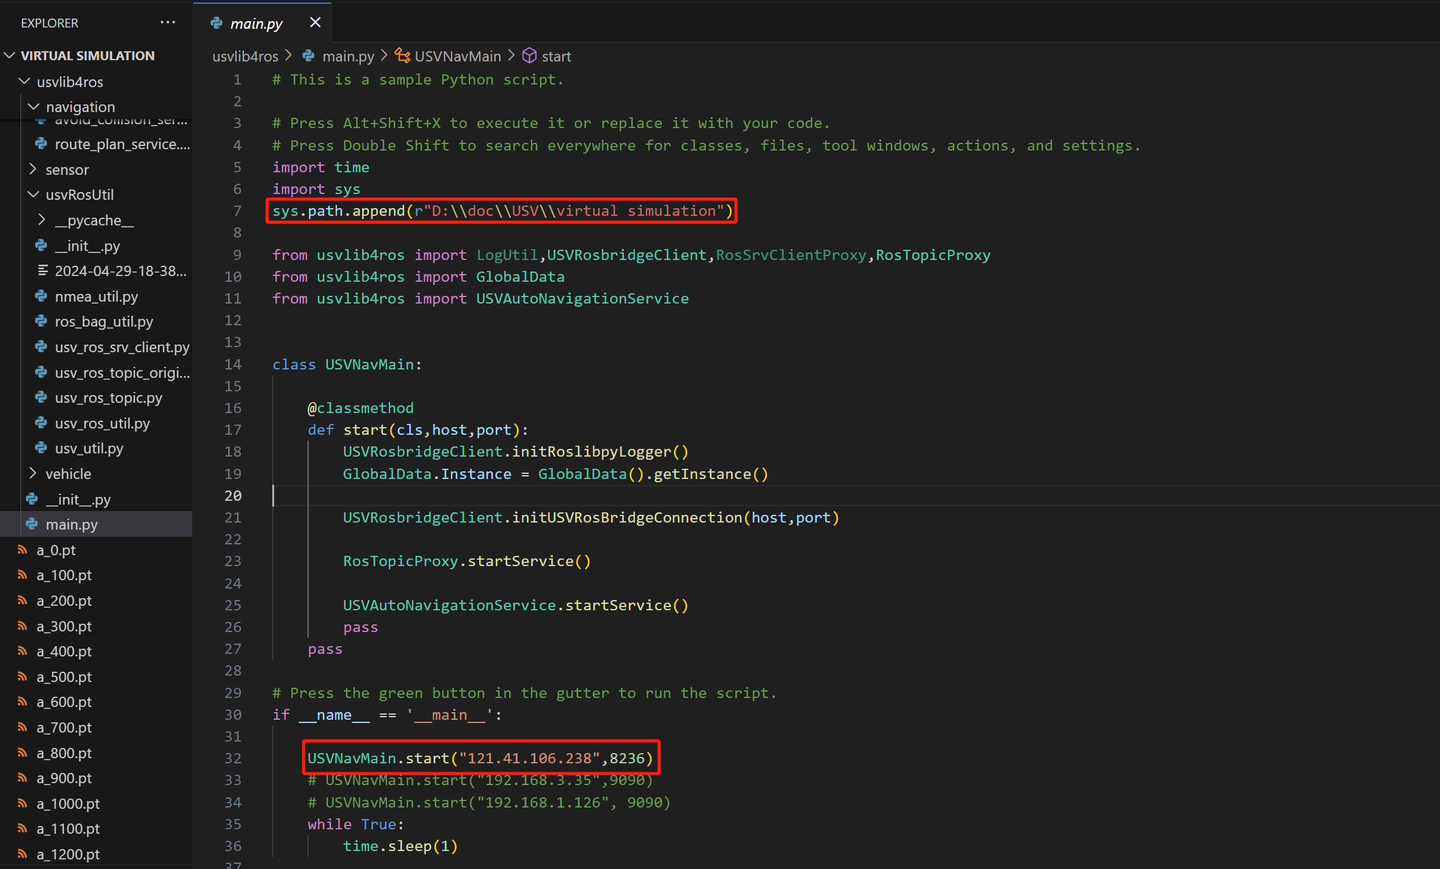Select the main.py tab

tap(256, 23)
